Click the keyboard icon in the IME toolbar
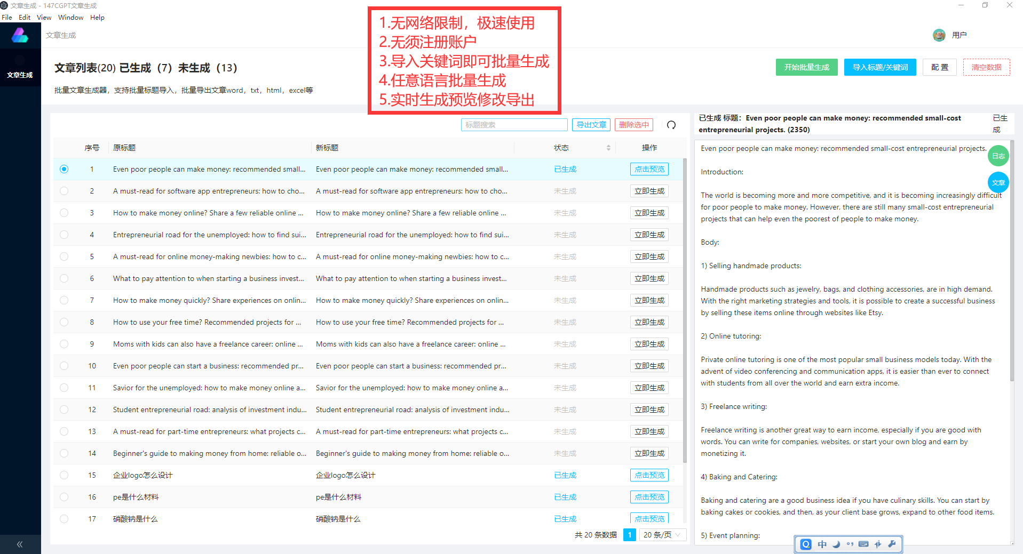This screenshot has height=554, width=1023. click(863, 544)
